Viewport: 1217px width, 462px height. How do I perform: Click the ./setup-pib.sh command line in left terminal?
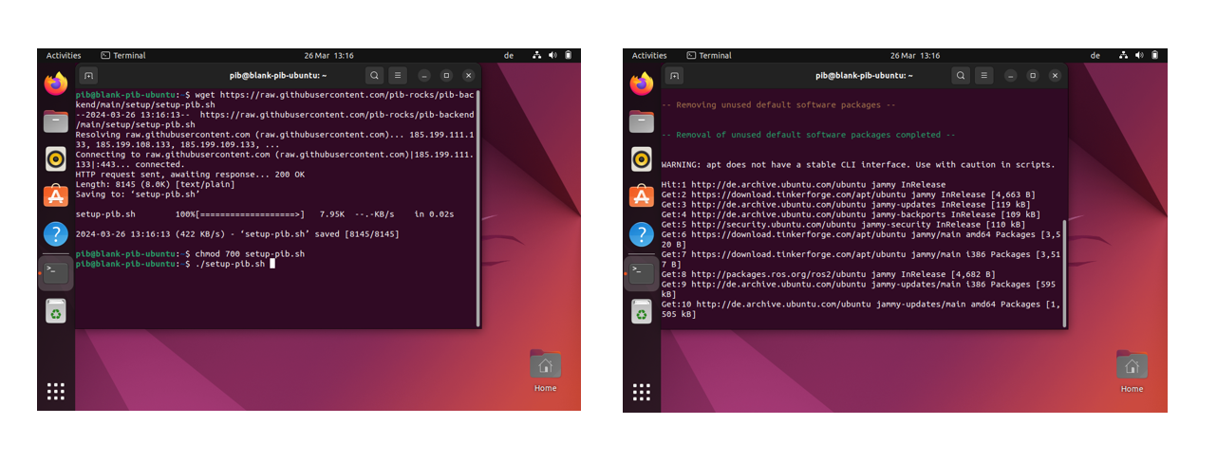click(234, 264)
